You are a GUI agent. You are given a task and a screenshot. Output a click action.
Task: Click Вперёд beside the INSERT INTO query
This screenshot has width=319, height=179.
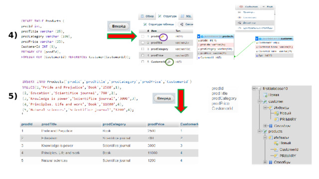[x=164, y=98]
